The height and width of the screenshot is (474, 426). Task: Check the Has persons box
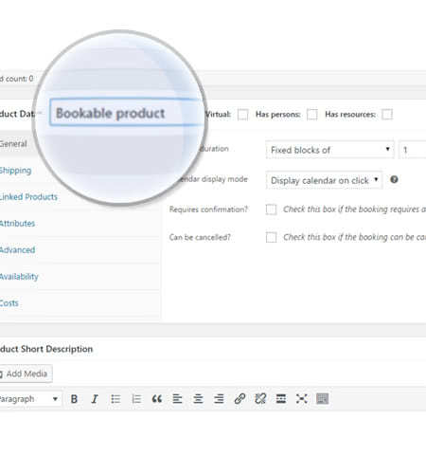tap(312, 115)
